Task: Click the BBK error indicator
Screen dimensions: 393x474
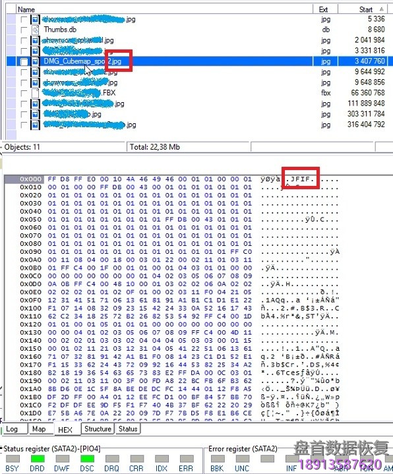Action: tap(218, 459)
